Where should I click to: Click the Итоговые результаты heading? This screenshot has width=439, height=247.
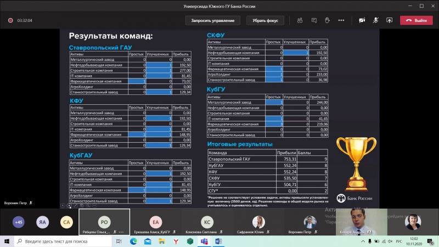240,144
